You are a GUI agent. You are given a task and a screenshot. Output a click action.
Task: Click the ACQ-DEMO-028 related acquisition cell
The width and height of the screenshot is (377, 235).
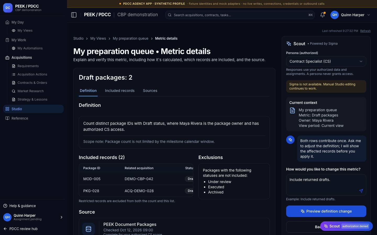coord(139,191)
